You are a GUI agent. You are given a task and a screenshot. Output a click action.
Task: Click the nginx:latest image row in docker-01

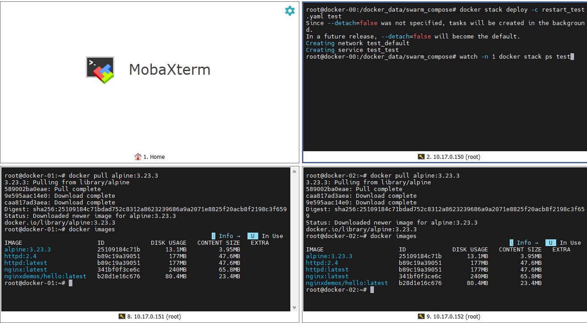click(x=122, y=270)
